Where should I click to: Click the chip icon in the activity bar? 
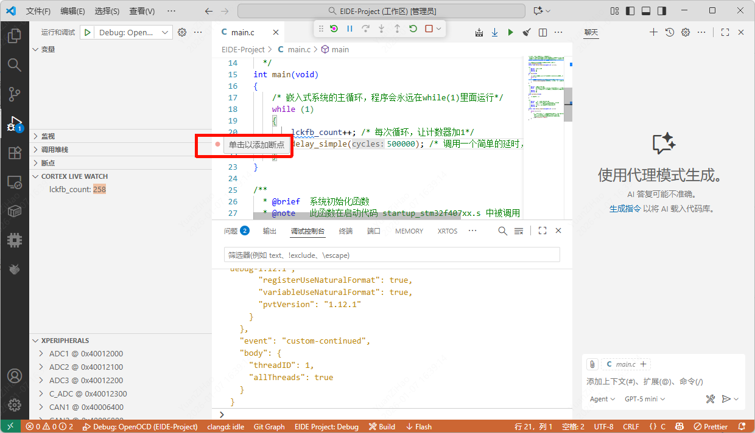coord(14,240)
